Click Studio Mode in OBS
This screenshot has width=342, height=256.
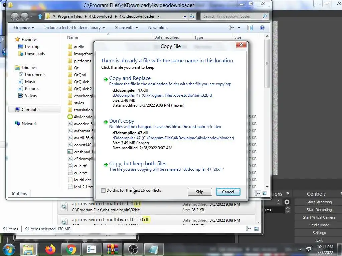point(319,225)
